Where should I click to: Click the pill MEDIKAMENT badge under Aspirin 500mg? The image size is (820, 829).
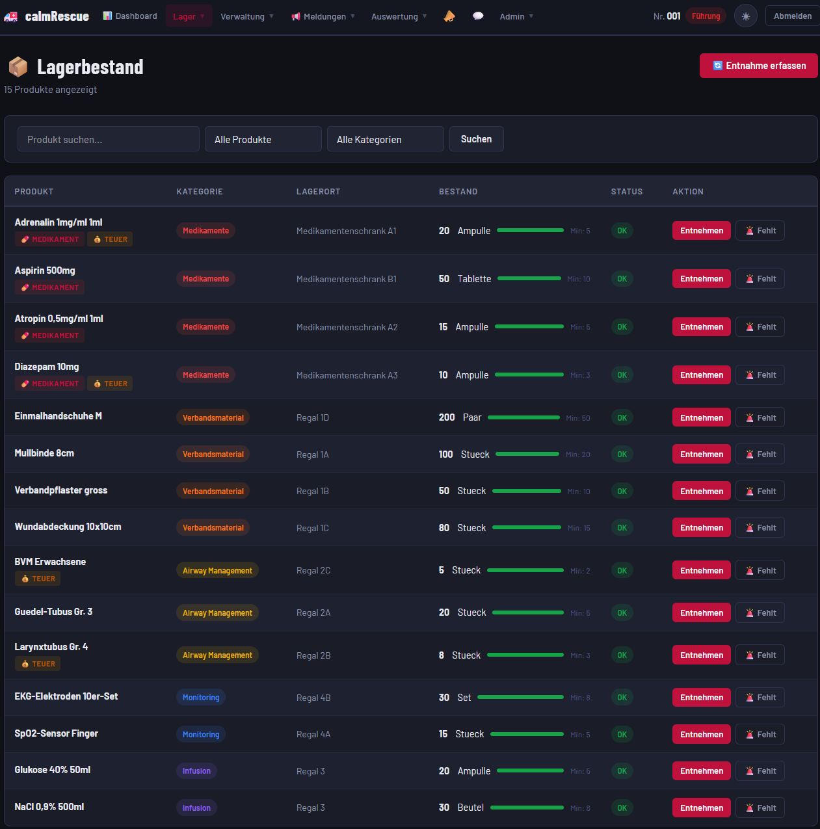pyautogui.click(x=49, y=287)
